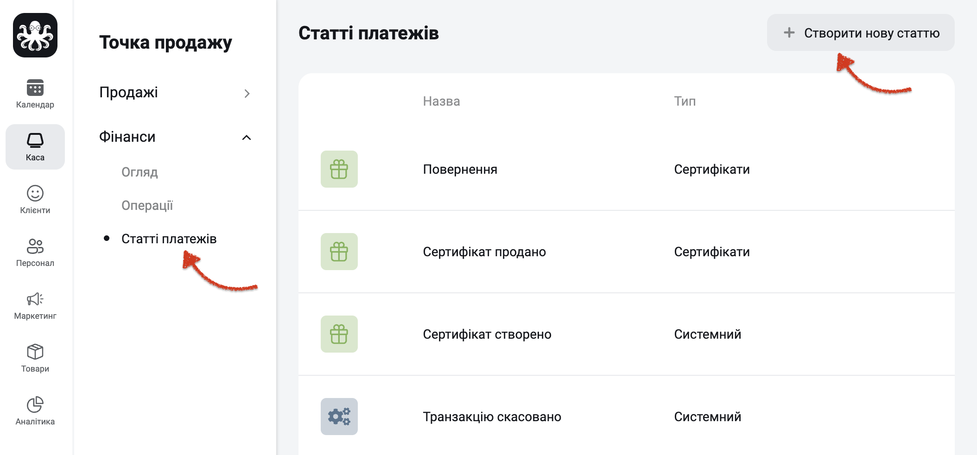Open the Сертифікат створено row

coord(627,334)
